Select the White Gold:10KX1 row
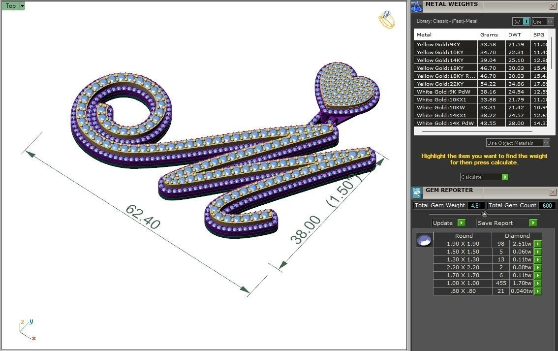Viewport: 558px width, 351px height. (x=480, y=99)
